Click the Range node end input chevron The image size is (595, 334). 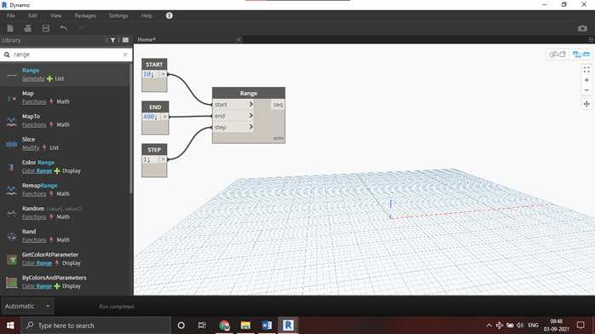pos(251,116)
